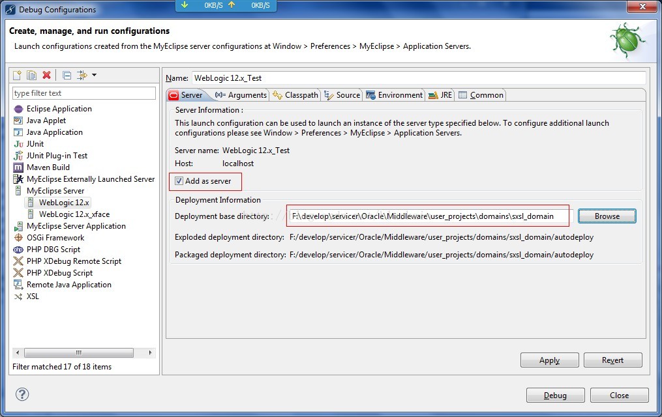This screenshot has height=417, width=662.
Task: Click the Java Applet icon
Action: pyautogui.click(x=18, y=121)
